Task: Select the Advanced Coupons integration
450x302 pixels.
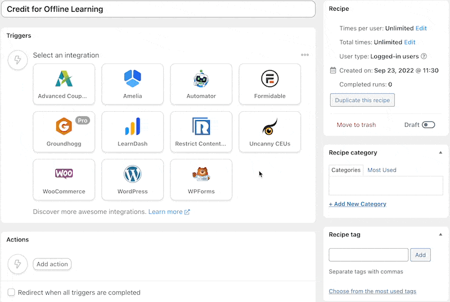Action: pos(64,84)
